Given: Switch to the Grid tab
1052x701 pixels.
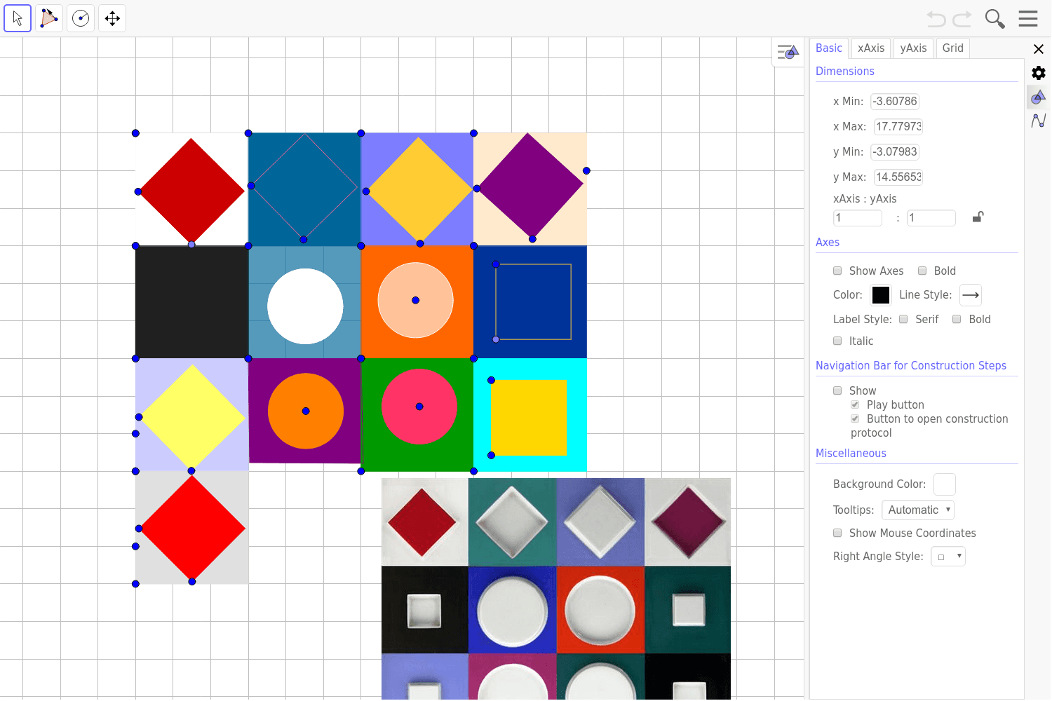Looking at the screenshot, I should click(x=952, y=48).
